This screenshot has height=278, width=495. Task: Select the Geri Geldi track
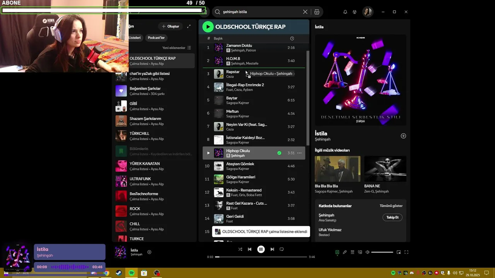click(x=254, y=219)
